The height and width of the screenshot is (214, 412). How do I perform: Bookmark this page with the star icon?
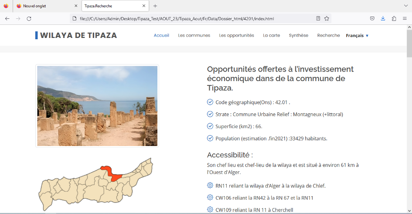[327, 19]
